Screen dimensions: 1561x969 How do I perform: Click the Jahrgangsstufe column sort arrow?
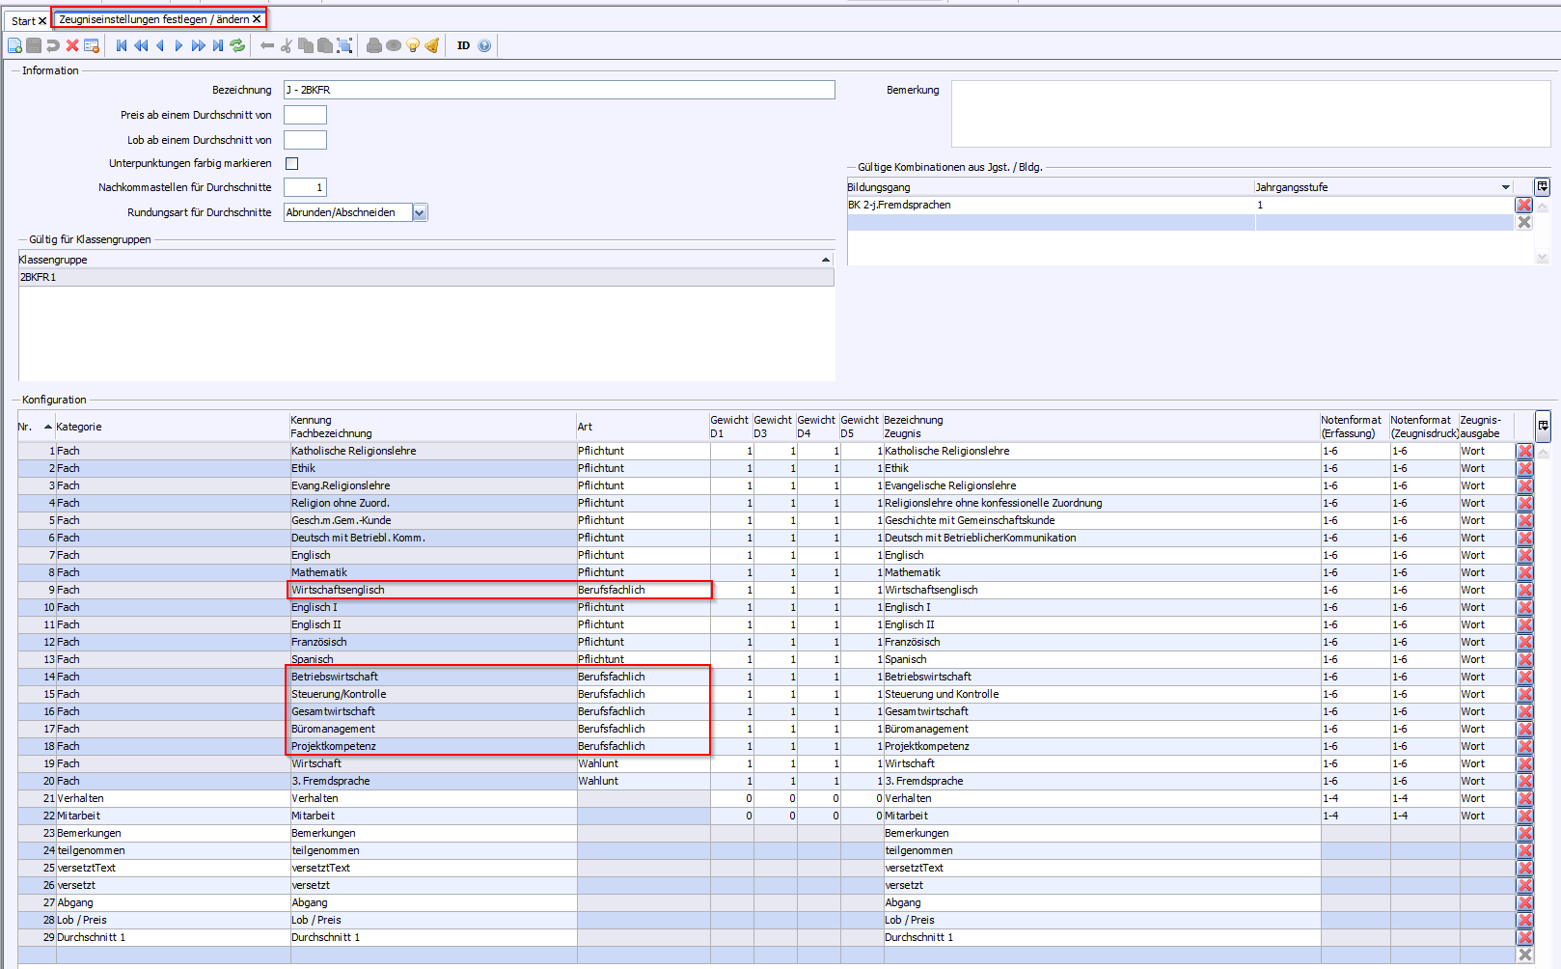tap(1505, 187)
